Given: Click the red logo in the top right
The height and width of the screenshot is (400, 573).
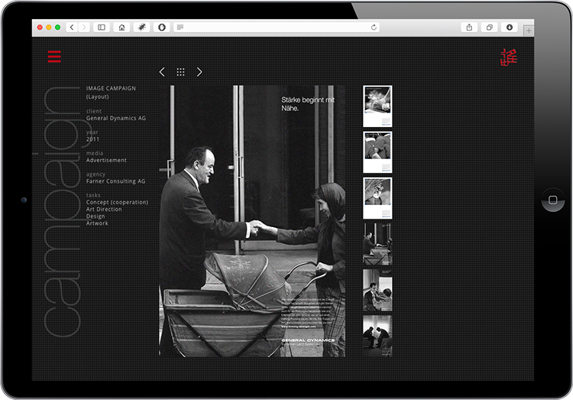Looking at the screenshot, I should coord(509,57).
